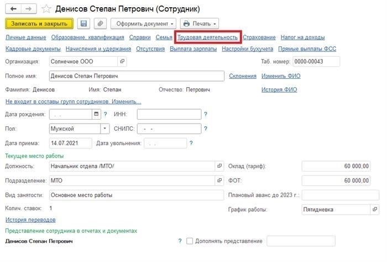Open Подразделение МТО record icon
387x262 pixels.
click(219, 180)
